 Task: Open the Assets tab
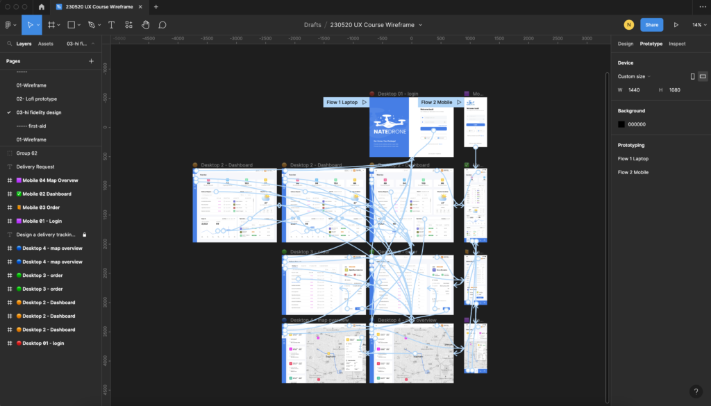click(x=46, y=44)
